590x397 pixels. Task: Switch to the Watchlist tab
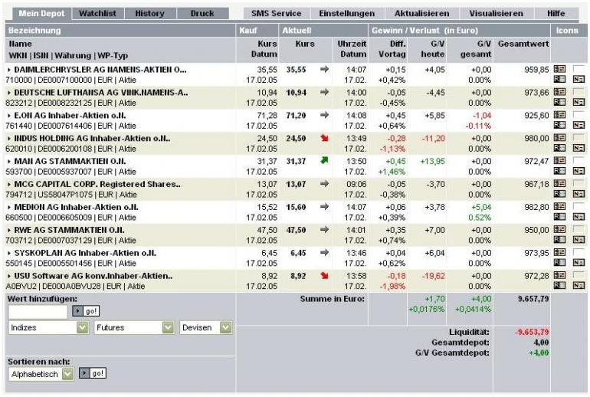click(97, 13)
